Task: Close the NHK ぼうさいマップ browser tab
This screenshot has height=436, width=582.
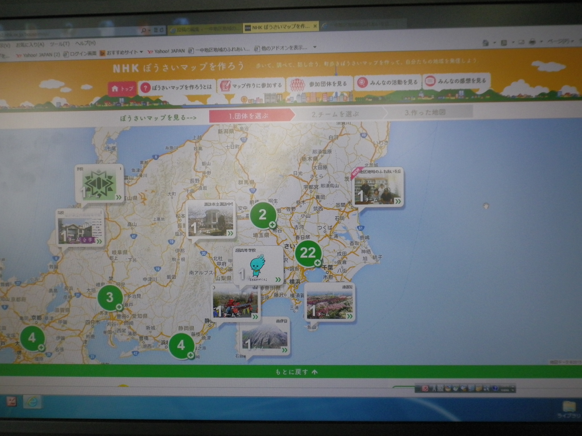Action: point(315,26)
